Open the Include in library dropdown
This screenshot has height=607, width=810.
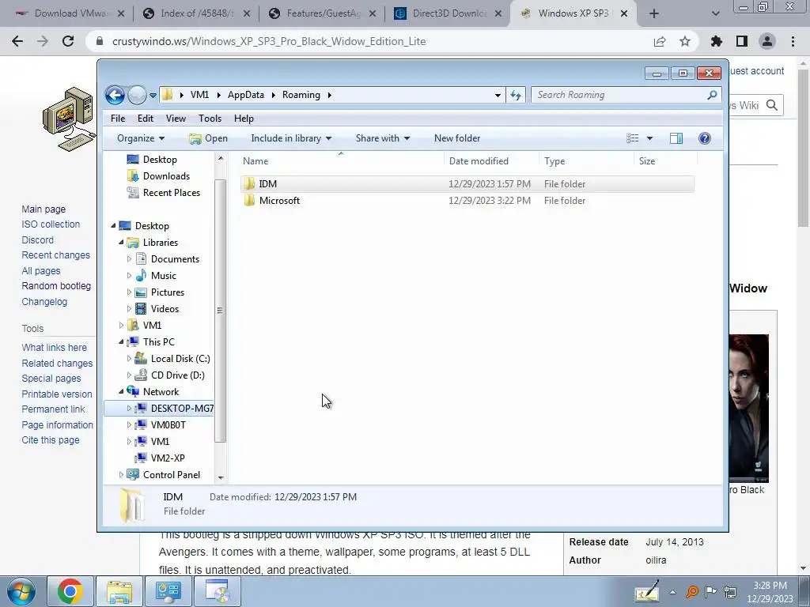[x=291, y=138]
